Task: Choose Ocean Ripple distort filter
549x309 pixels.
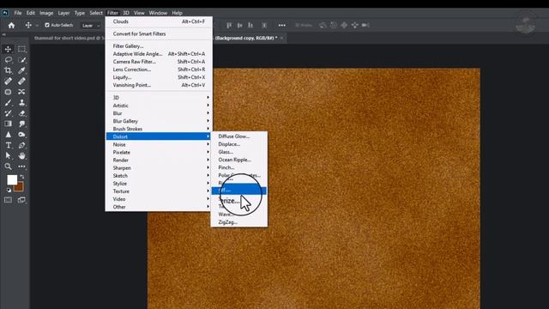Action: coord(239,160)
